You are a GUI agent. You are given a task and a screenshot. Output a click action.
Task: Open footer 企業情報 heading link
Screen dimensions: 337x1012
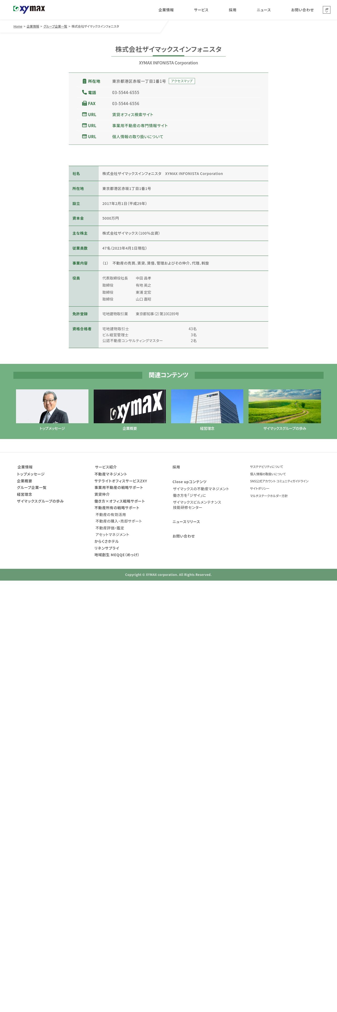point(25,467)
